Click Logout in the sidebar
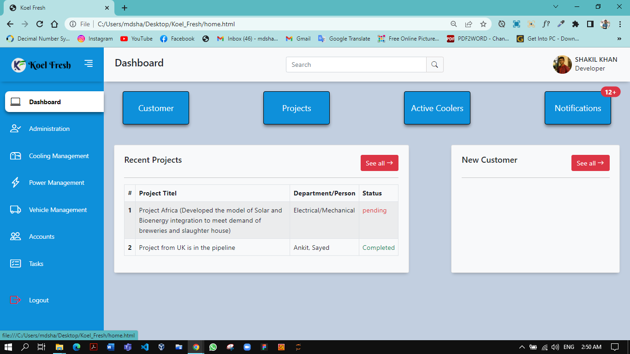Image resolution: width=630 pixels, height=354 pixels. [39, 300]
